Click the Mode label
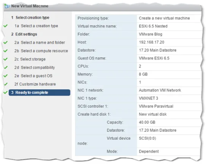 pos(112,151)
